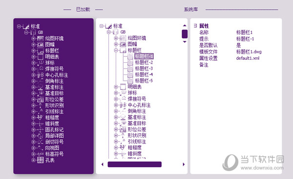Click vertical scrollbar thumb in system library
Image resolution: width=293 pixels, height=179 pixels.
185,34
